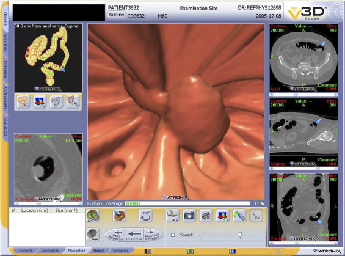Click the Axial CT view

click(303, 57)
